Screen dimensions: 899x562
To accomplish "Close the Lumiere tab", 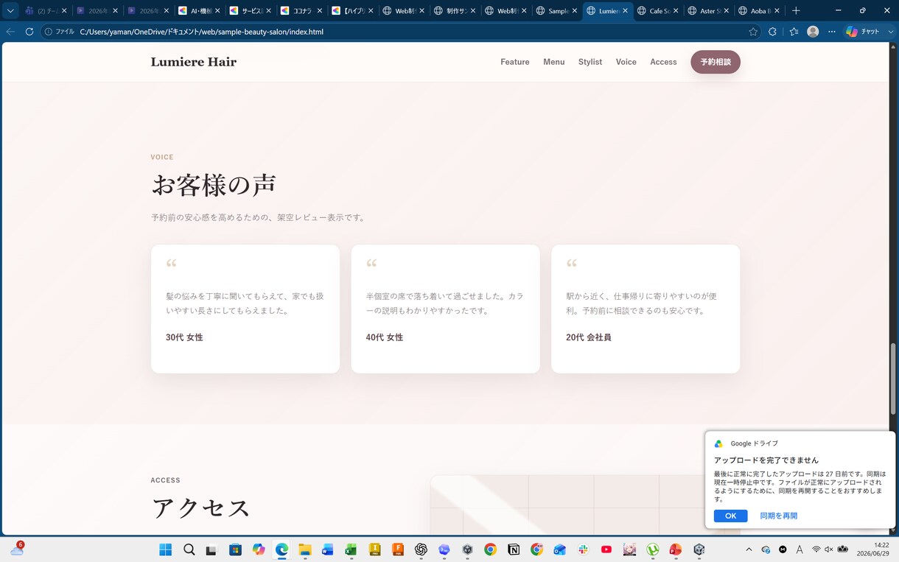I will pyautogui.click(x=626, y=11).
